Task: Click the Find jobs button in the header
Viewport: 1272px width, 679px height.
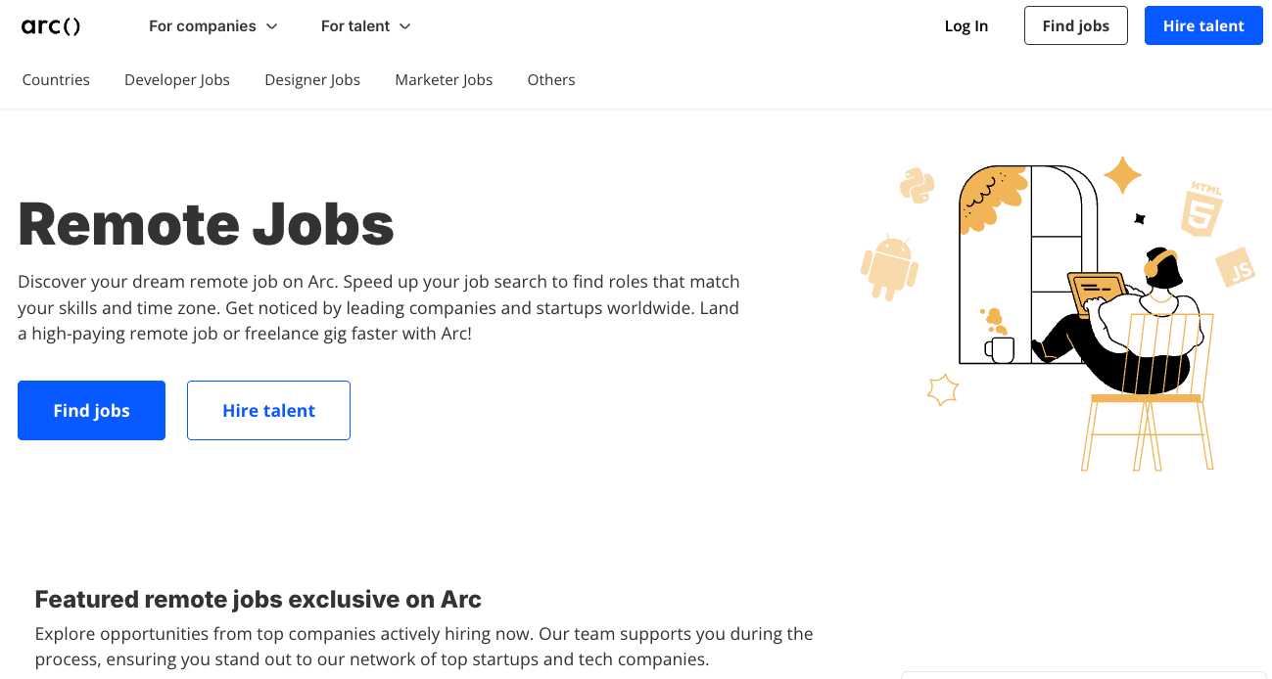Action: (x=1075, y=25)
